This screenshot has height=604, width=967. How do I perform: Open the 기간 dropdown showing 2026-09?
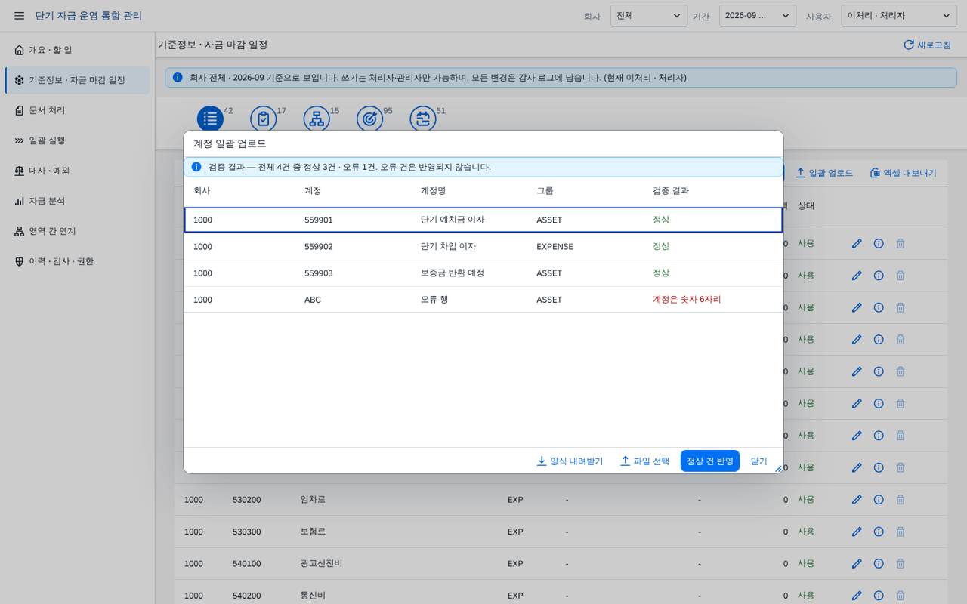tap(757, 16)
